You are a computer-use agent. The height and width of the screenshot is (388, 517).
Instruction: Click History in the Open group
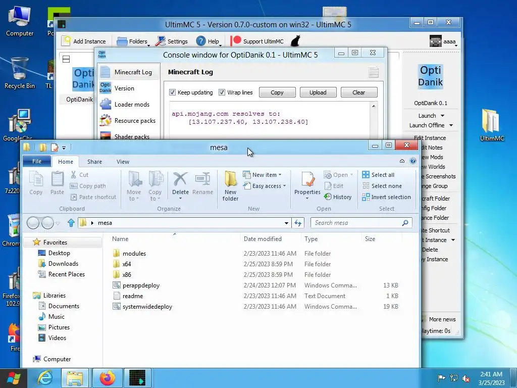click(x=338, y=197)
